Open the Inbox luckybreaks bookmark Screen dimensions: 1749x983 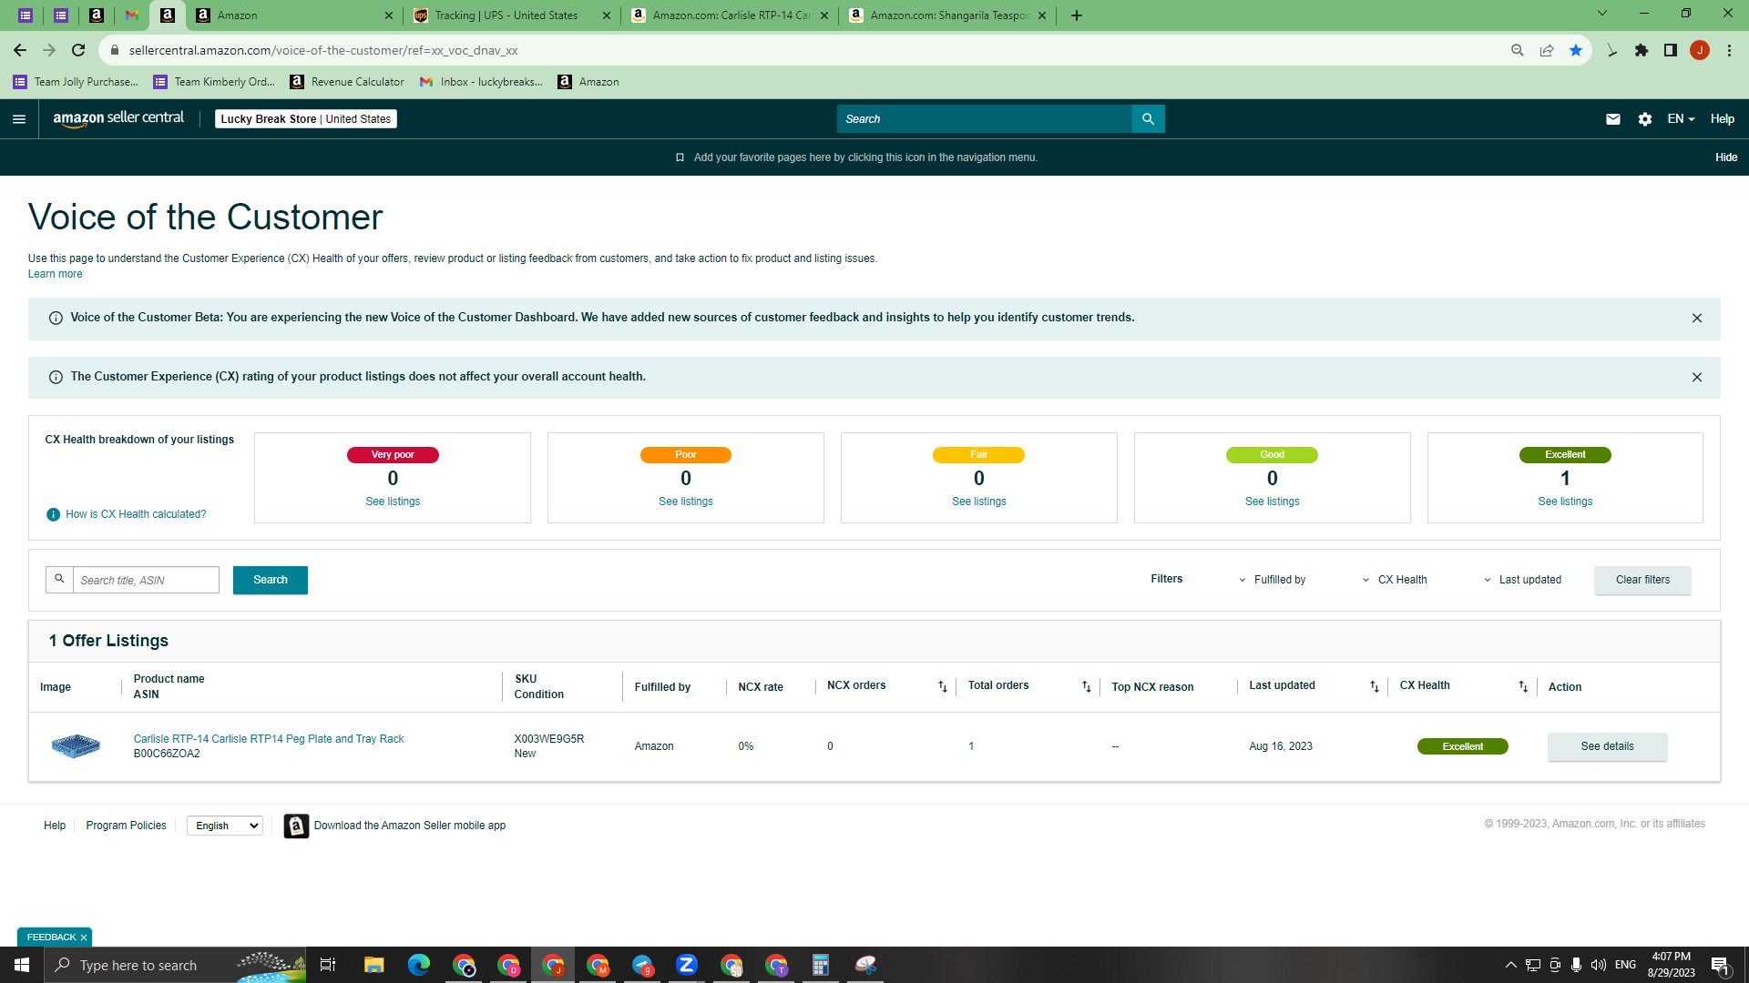pos(481,82)
